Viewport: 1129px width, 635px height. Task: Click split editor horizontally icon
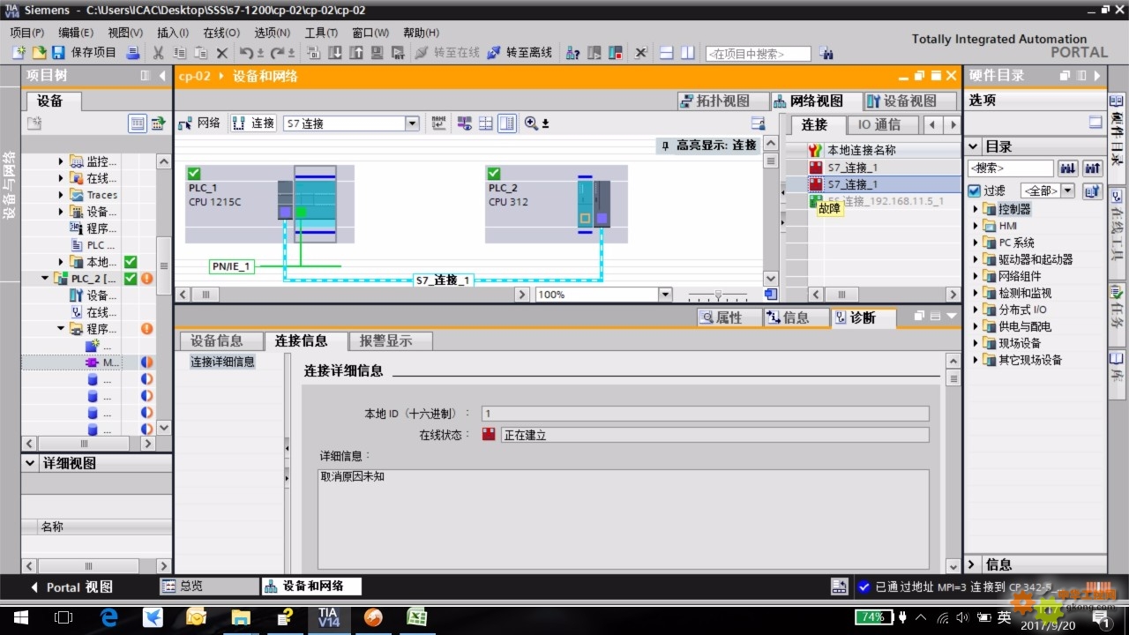[x=666, y=53]
